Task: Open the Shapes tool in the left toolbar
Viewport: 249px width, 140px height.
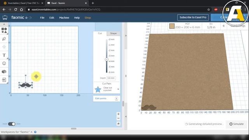Action: click(x=4, y=30)
